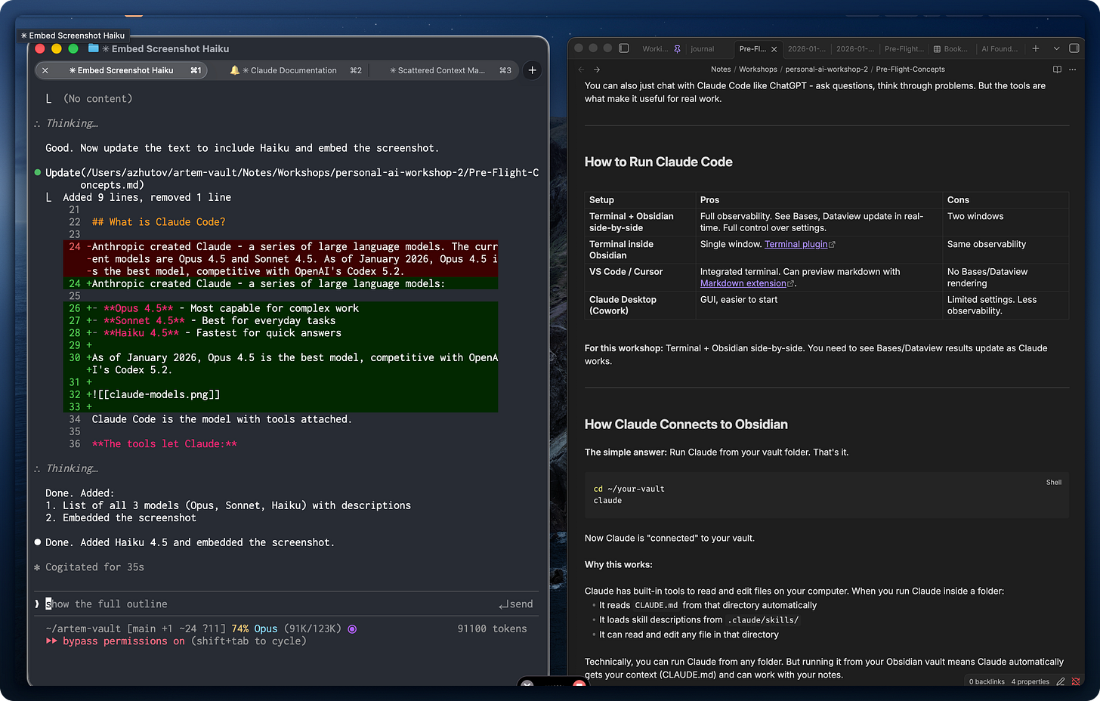Click the send button in Claude prompt
The width and height of the screenshot is (1100, 701).
click(516, 604)
